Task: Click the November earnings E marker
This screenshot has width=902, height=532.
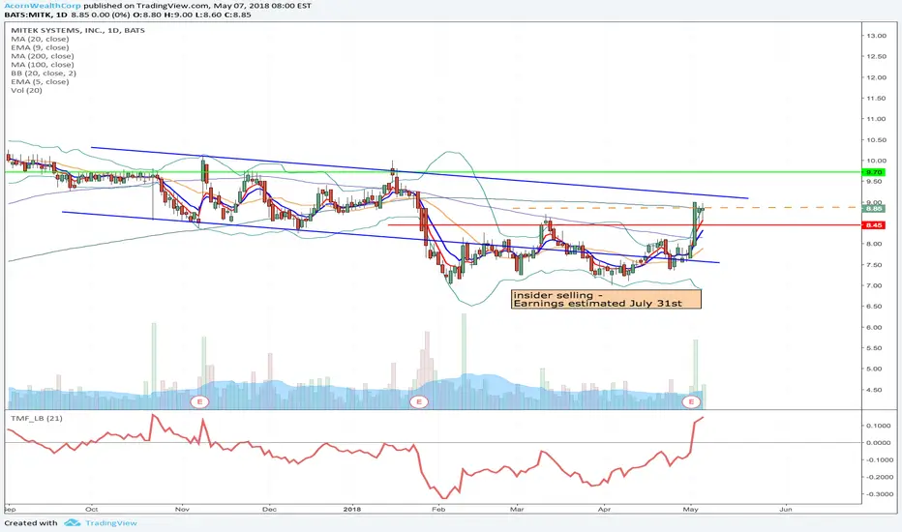Action: click(199, 401)
